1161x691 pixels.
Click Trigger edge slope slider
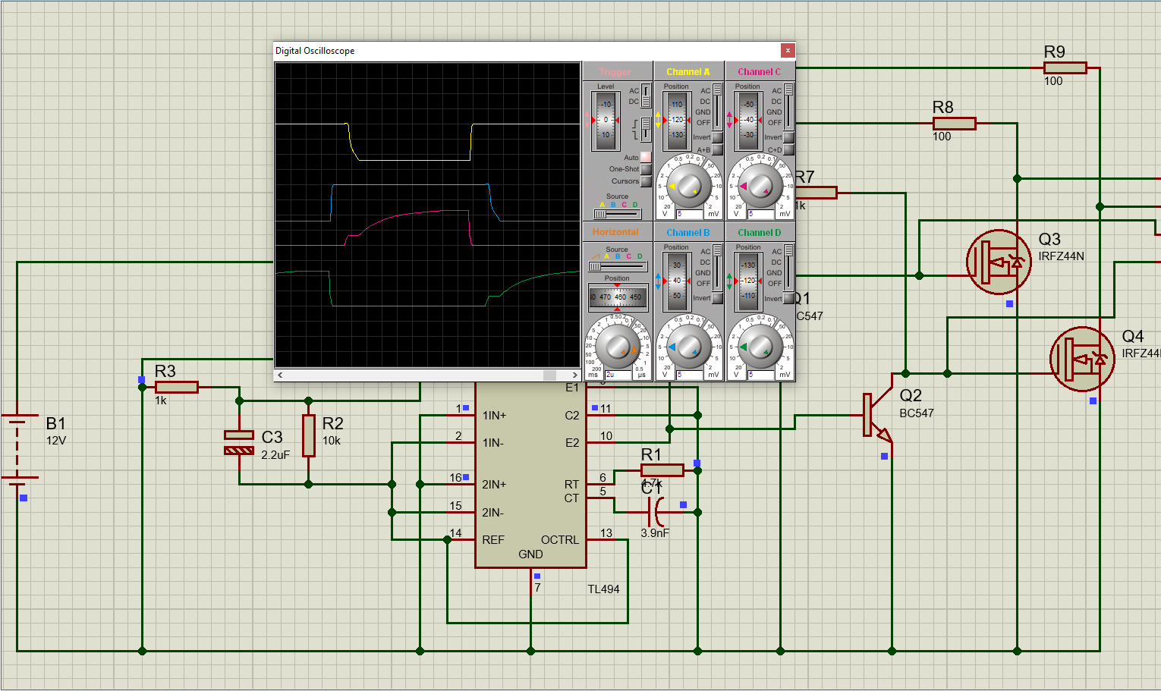point(646,129)
